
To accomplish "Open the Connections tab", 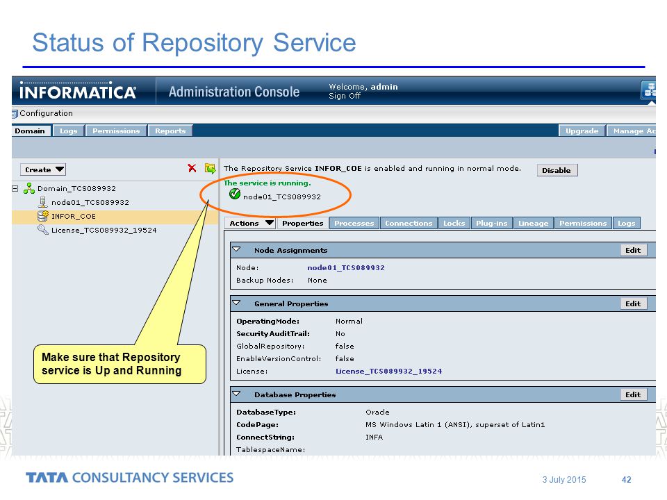I will (x=409, y=223).
